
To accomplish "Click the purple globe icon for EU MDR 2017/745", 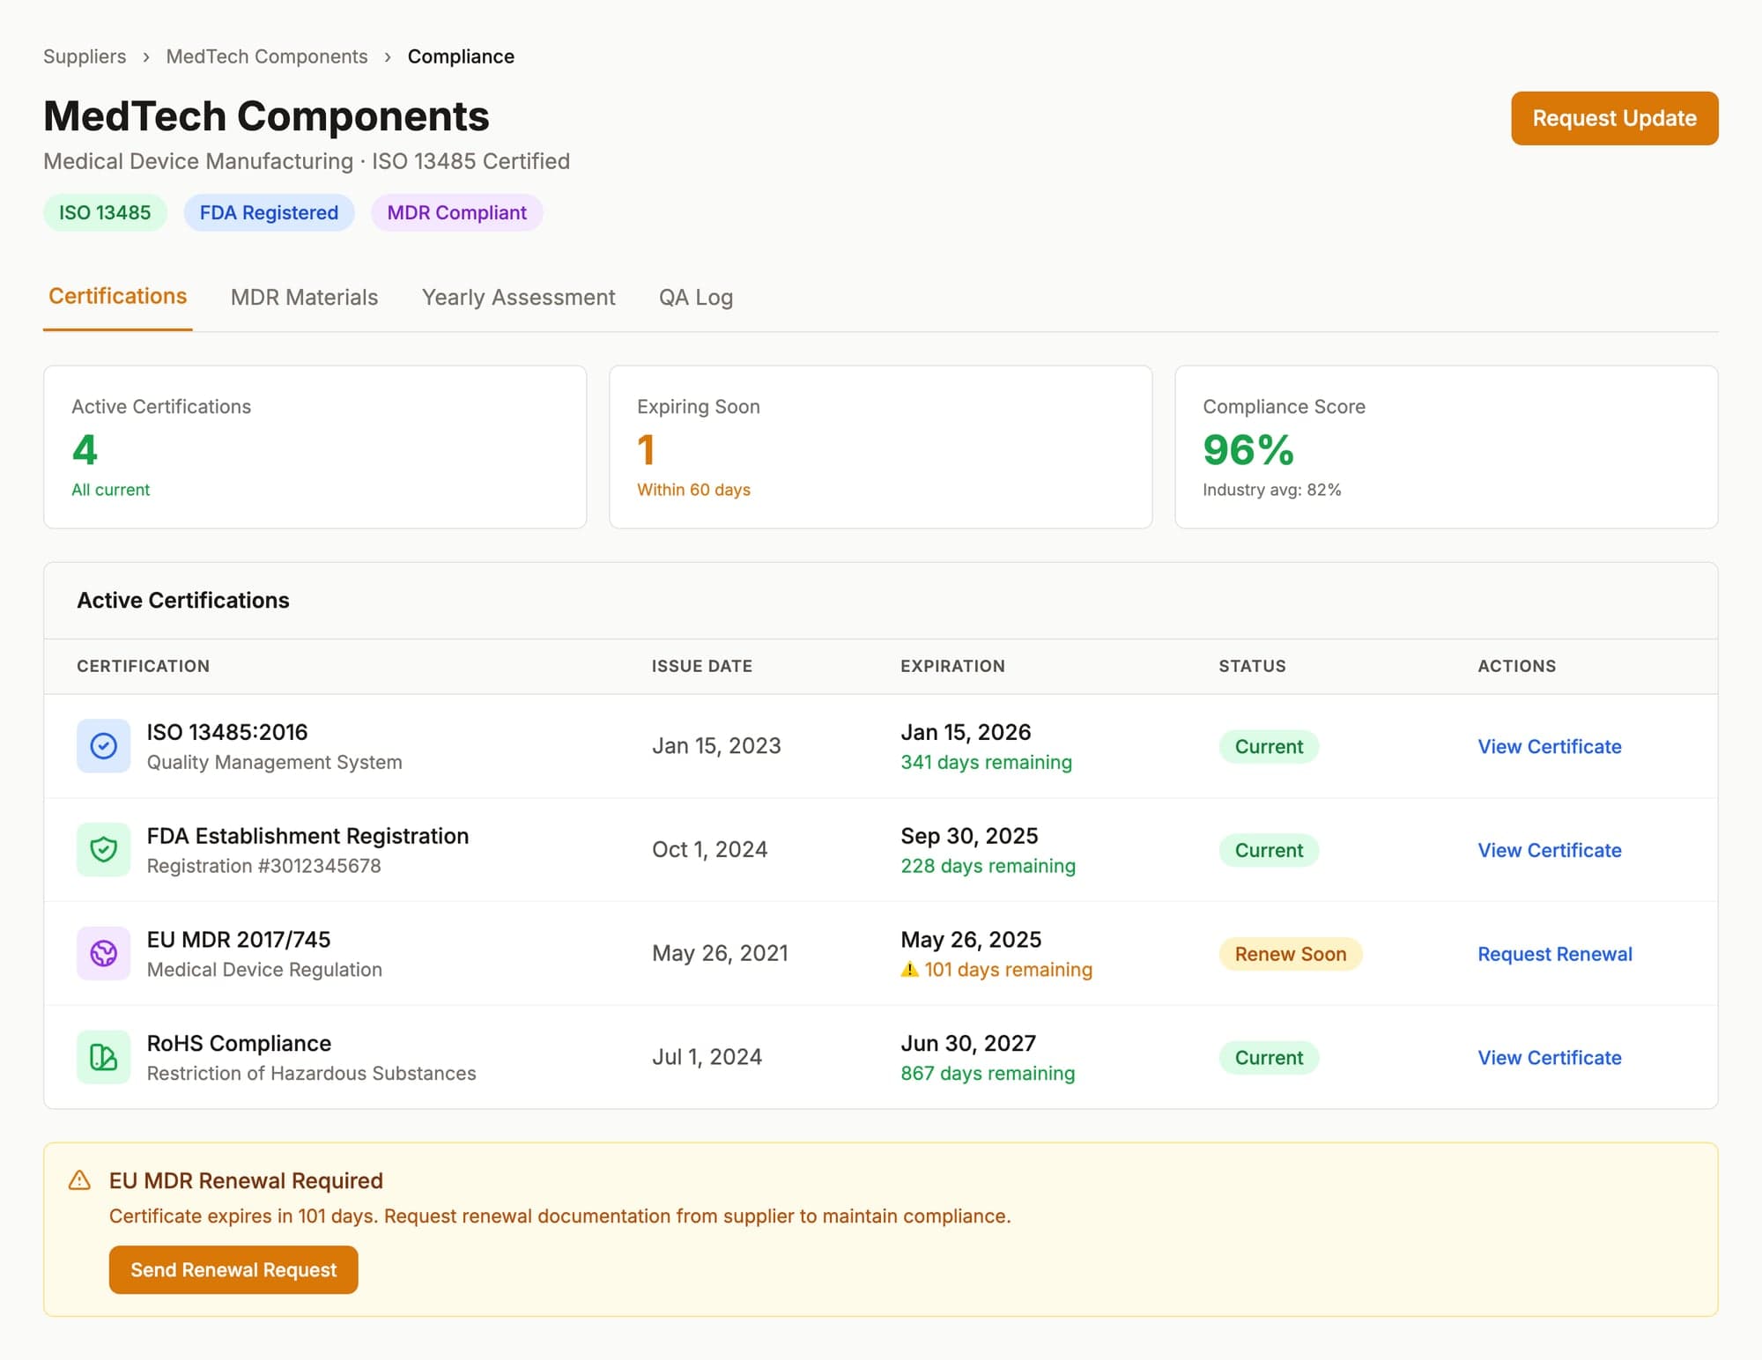I will click(103, 953).
